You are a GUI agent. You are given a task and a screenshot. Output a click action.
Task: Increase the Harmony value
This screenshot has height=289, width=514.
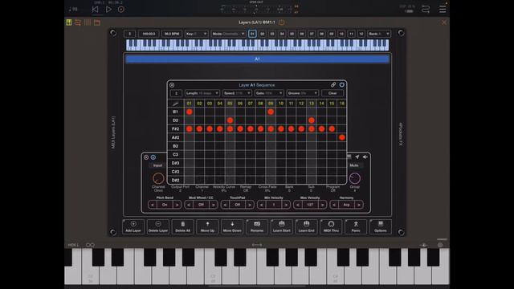click(359, 205)
